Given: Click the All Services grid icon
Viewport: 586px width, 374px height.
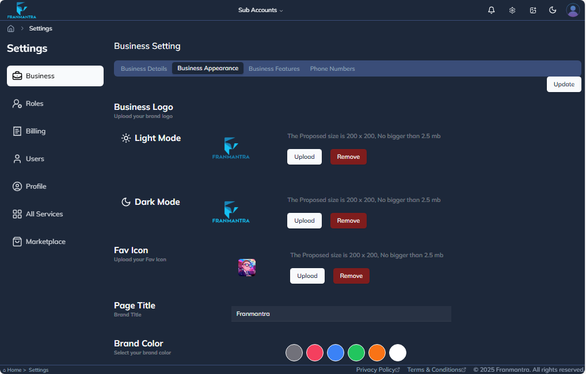Looking at the screenshot, I should click(x=16, y=213).
